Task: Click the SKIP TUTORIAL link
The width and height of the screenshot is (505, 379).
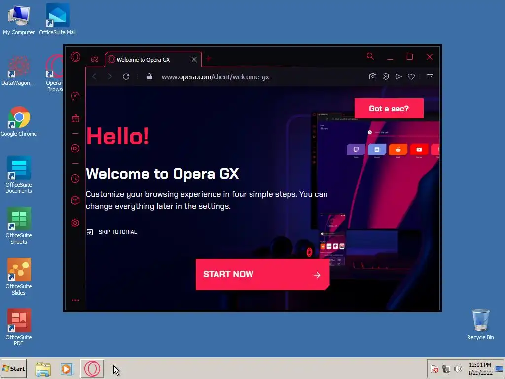Action: click(x=112, y=232)
